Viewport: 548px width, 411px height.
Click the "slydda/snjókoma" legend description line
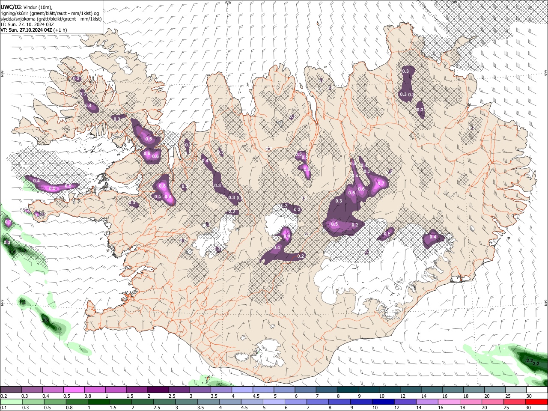tap(51, 19)
